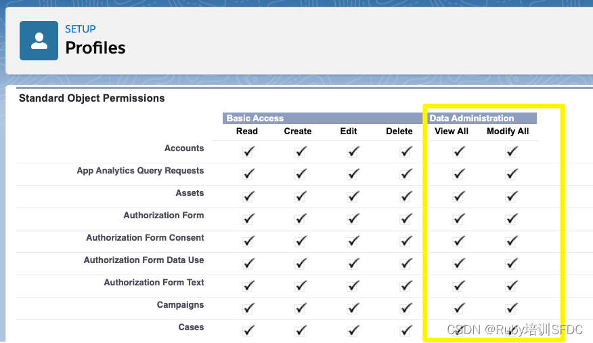Viewport: 593px width, 343px height.
Task: Toggle Read permission for Accounts
Action: [x=248, y=153]
